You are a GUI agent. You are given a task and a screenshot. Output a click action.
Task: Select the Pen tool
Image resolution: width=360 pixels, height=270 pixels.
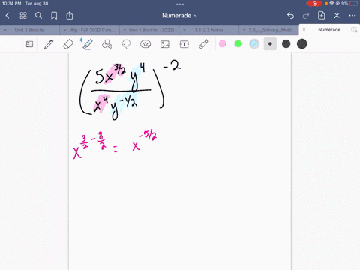coord(49,44)
